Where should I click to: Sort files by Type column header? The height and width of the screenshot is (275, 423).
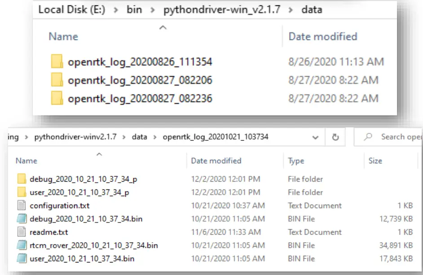click(x=296, y=161)
